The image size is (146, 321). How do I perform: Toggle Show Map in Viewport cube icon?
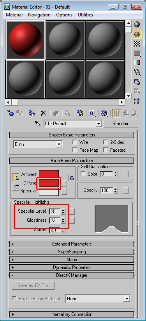pyautogui.click(x=104, y=113)
